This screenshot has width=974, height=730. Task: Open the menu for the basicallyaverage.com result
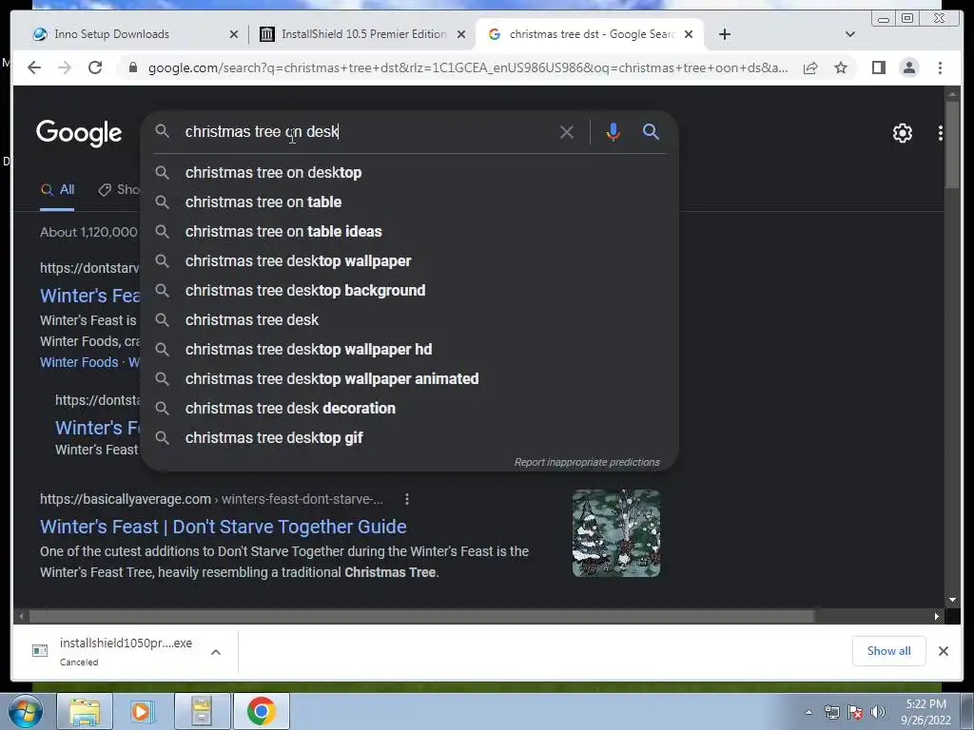406,499
